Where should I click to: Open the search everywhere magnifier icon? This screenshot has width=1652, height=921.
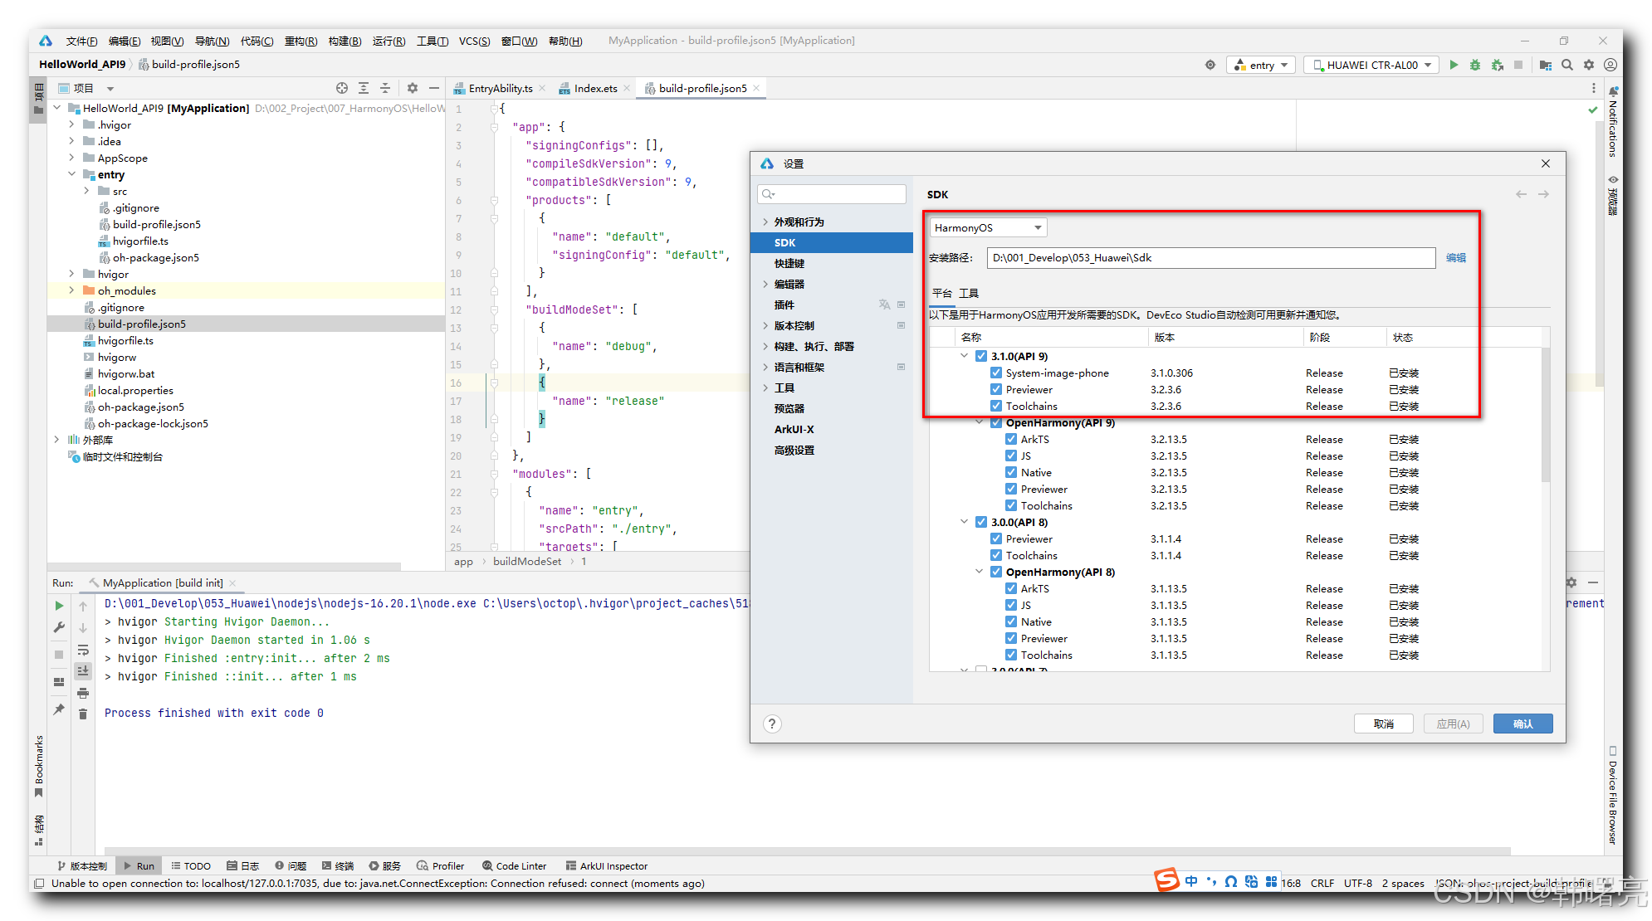pos(1567,65)
